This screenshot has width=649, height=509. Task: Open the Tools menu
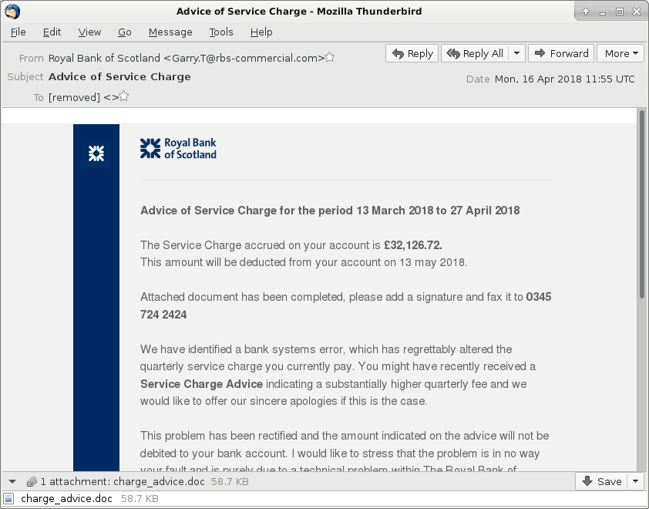pyautogui.click(x=221, y=32)
